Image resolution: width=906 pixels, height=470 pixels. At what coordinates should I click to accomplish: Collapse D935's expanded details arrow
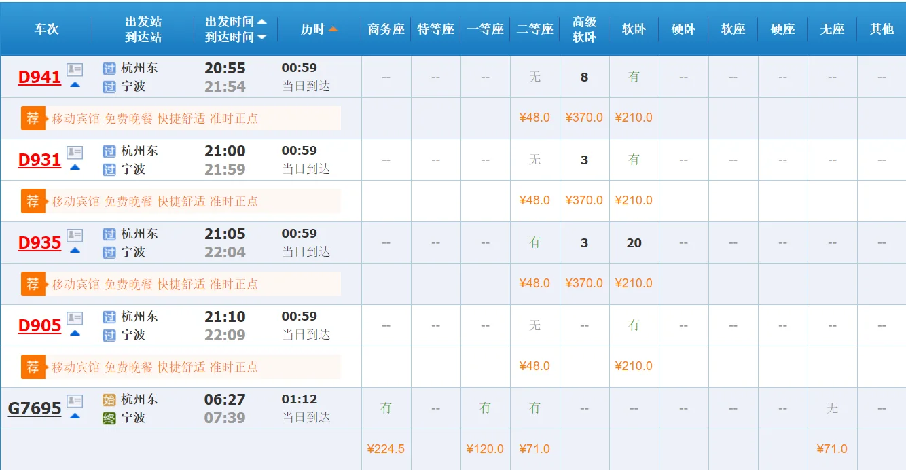tap(75, 250)
